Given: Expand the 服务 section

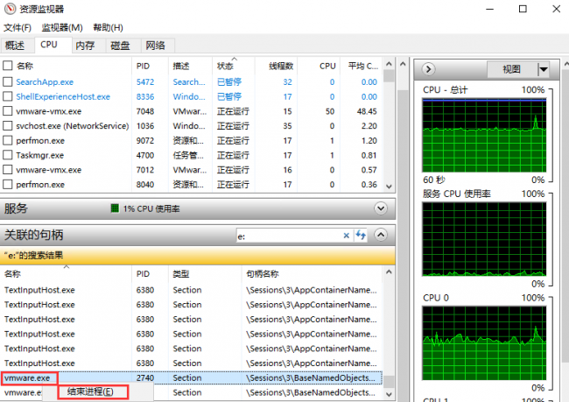Looking at the screenshot, I should 381,208.
